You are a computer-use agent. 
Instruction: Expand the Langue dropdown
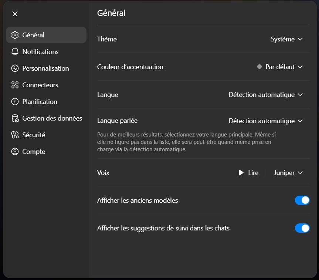(x=266, y=95)
